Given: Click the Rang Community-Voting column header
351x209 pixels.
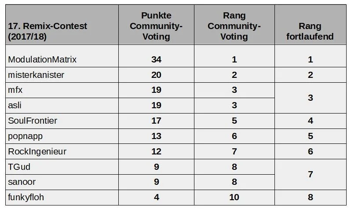Looking at the screenshot, I should click(234, 24).
